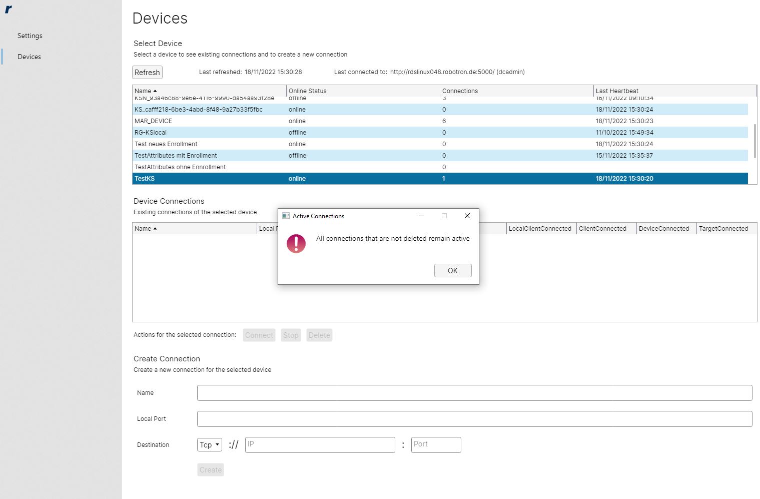Click the destination Port field
Image resolution: width=760 pixels, height=499 pixels.
click(x=436, y=445)
